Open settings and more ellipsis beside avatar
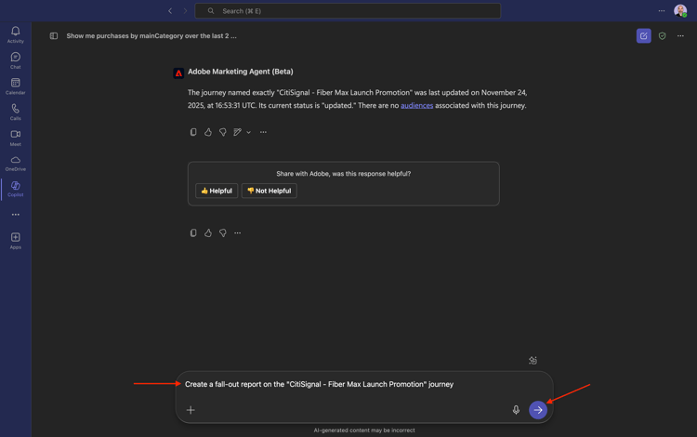This screenshot has height=437, width=697. click(662, 10)
